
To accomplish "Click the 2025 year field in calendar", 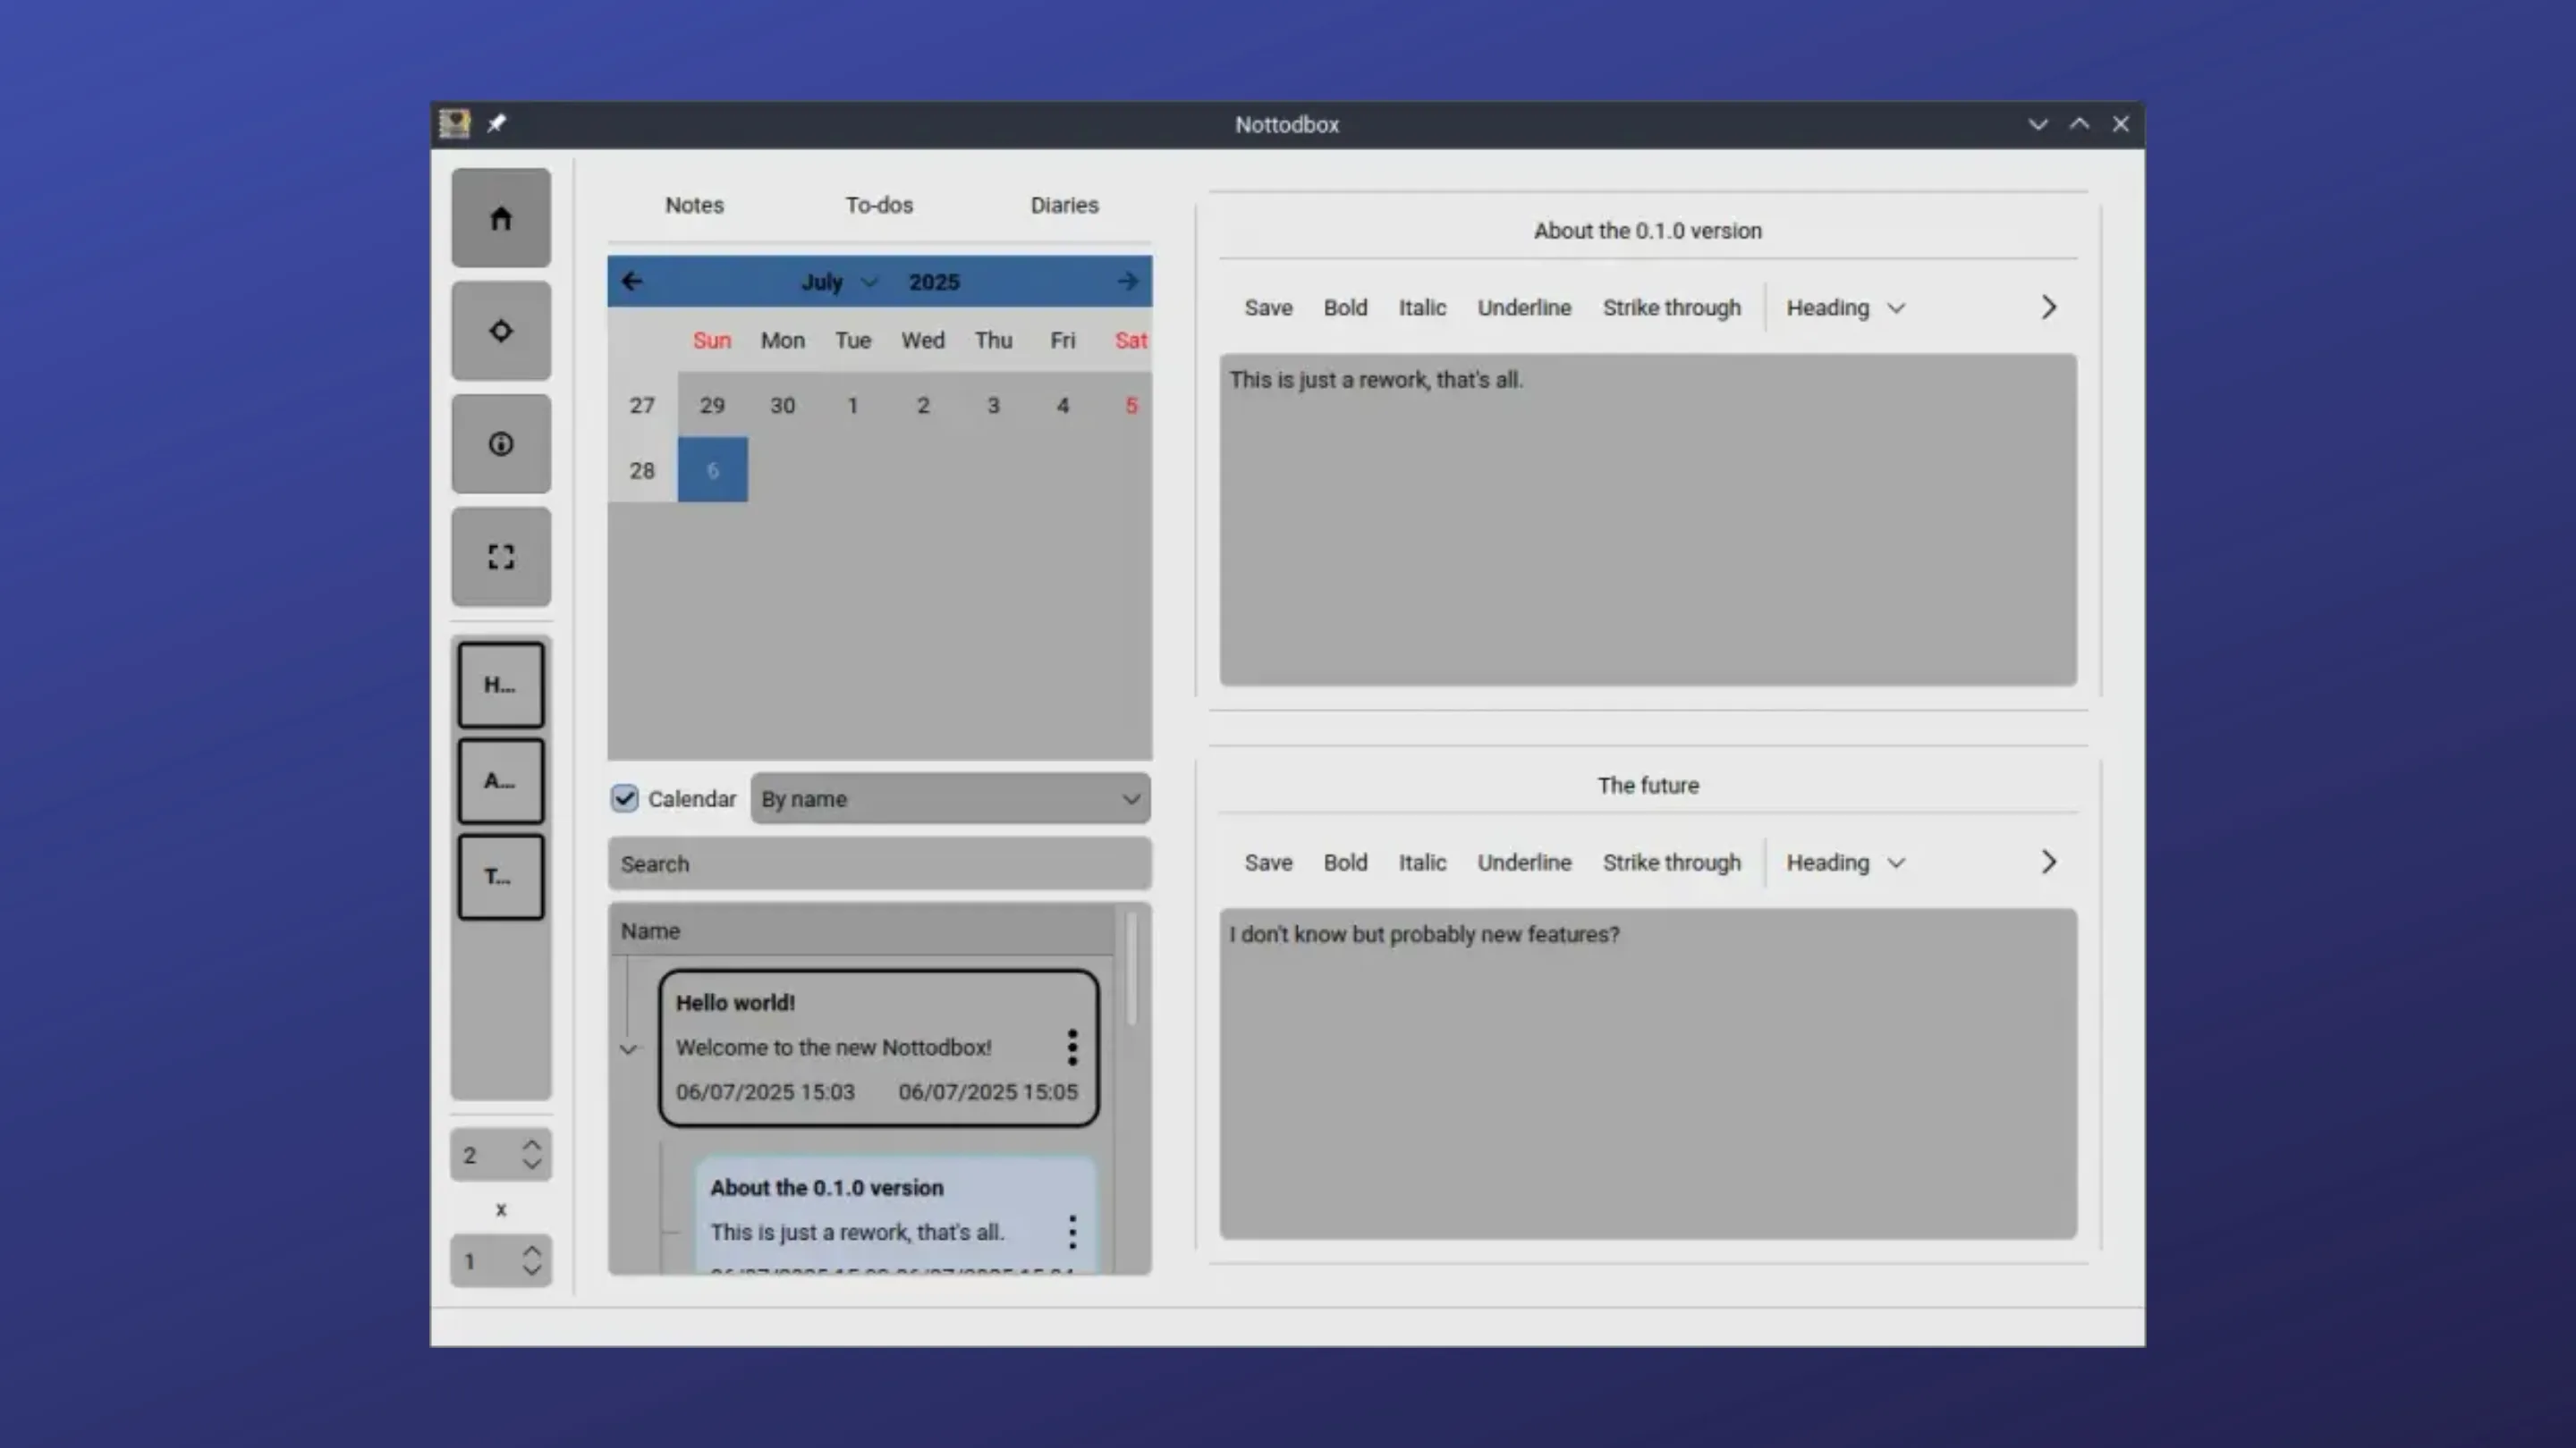I will pyautogui.click(x=934, y=282).
